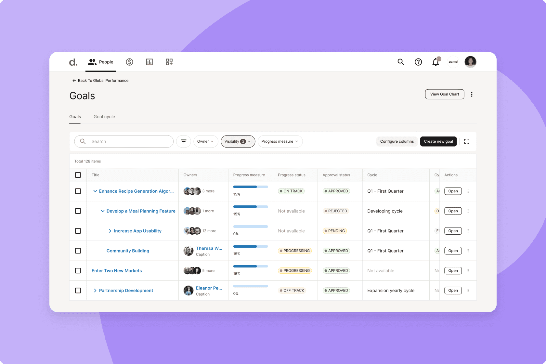Screen dimensions: 546x364
Task: Collapse the Develop a Meal Planning chevron
Action: click(103, 211)
